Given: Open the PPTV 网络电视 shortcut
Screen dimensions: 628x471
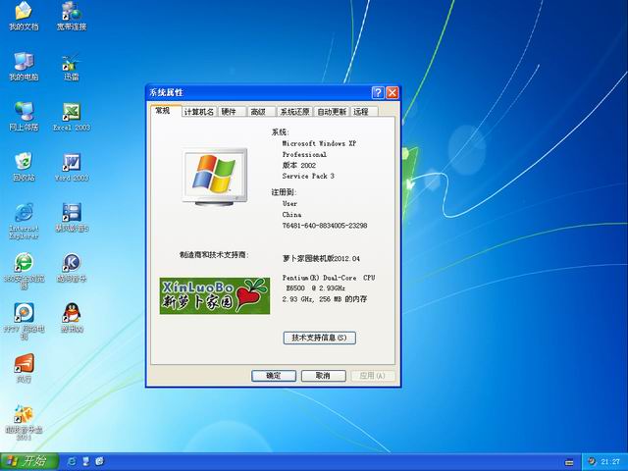Looking at the screenshot, I should (24, 321).
